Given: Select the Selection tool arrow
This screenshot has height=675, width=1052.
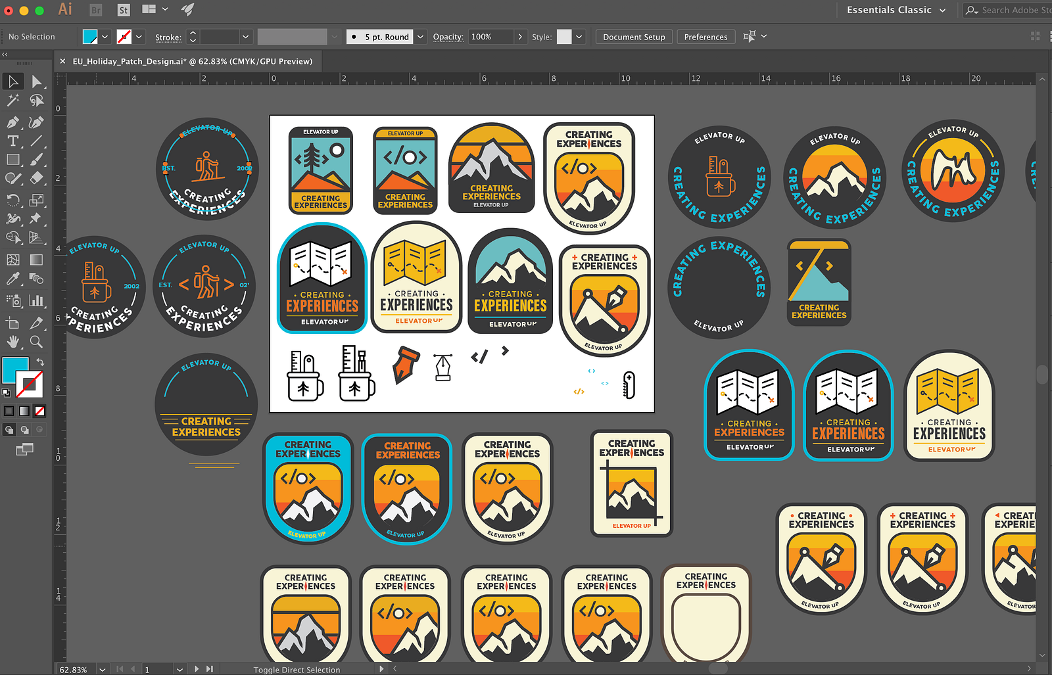Looking at the screenshot, I should click(x=13, y=81).
